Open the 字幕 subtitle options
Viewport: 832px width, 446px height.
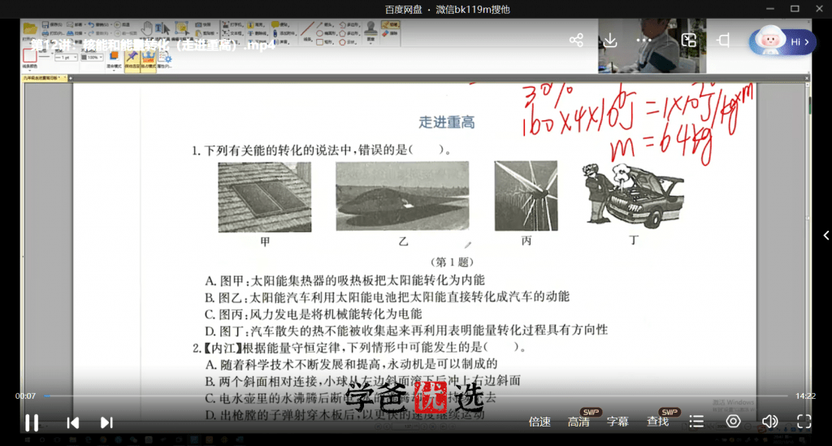click(x=617, y=422)
